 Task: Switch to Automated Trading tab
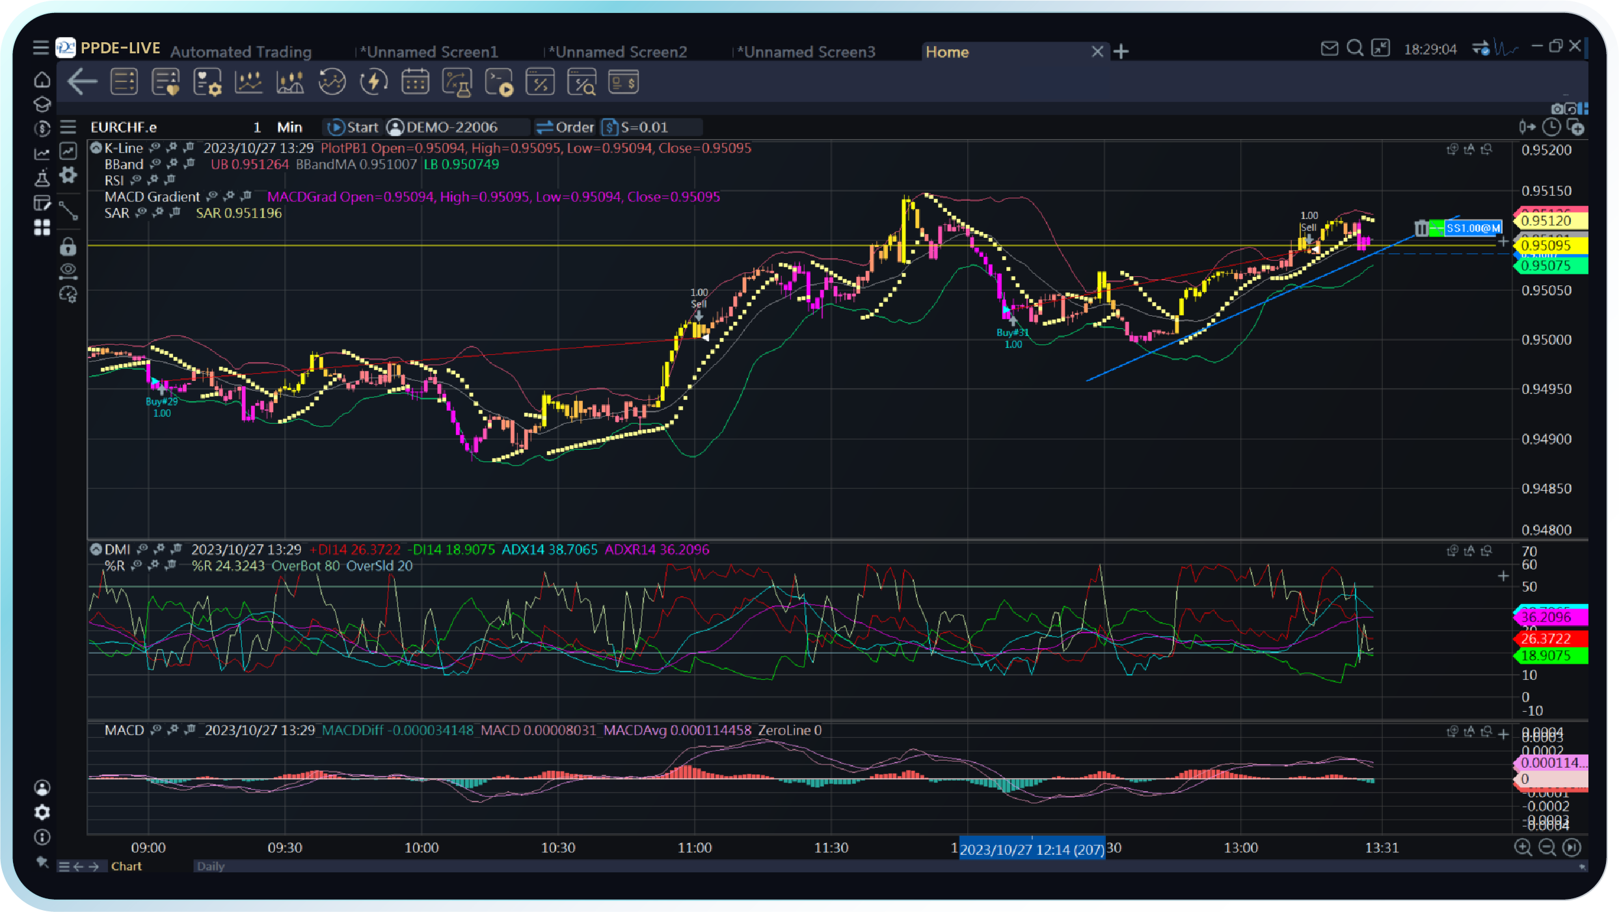(241, 52)
